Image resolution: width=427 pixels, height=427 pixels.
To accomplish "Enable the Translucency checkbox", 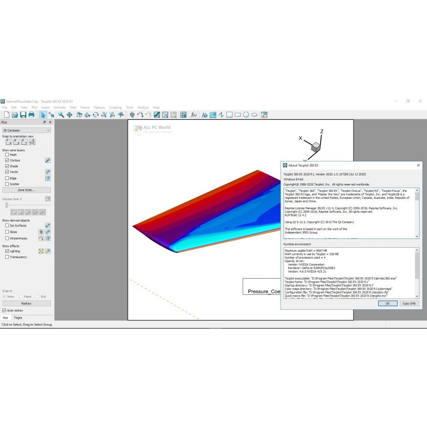I will click(7, 257).
